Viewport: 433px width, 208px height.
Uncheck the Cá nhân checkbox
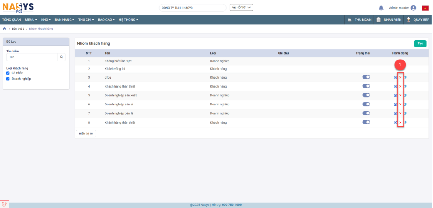(8, 73)
